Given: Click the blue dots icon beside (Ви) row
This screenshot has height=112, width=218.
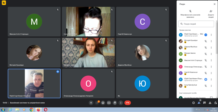Looking at the screenshot, I should pyautogui.click(x=206, y=35).
